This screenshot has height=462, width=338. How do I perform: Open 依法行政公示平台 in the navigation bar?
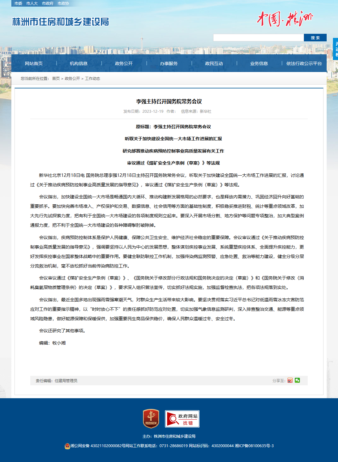304,63
